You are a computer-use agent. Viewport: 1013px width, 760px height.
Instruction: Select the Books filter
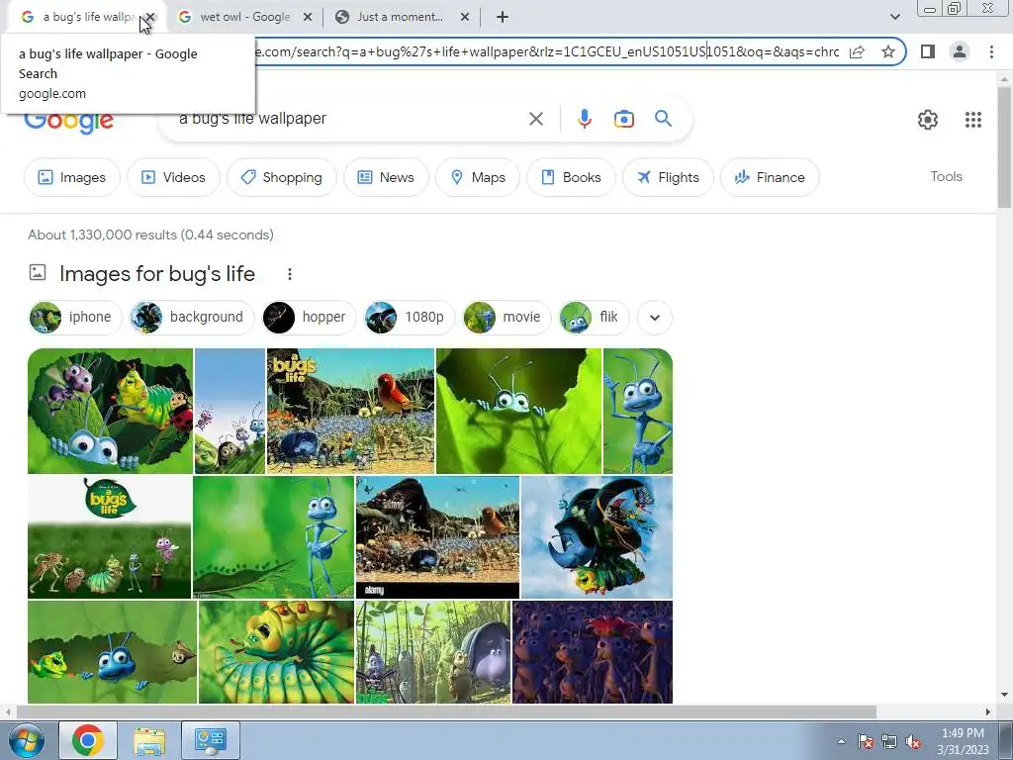(571, 177)
